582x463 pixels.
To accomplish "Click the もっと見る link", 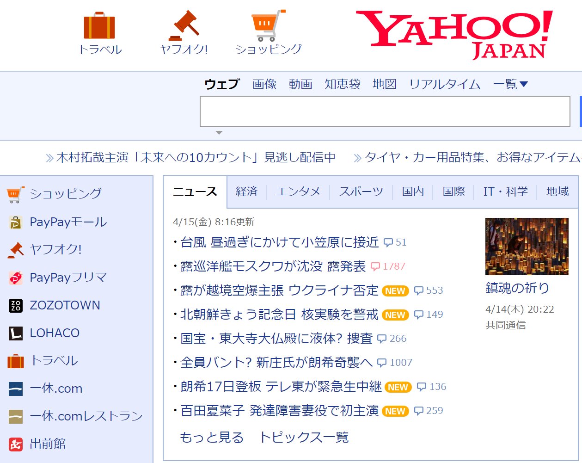I will pos(212,438).
